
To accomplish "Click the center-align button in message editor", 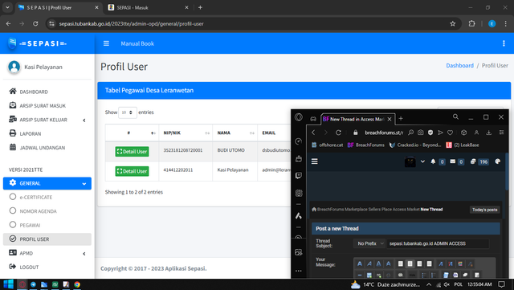I will pyautogui.click(x=410, y=263).
